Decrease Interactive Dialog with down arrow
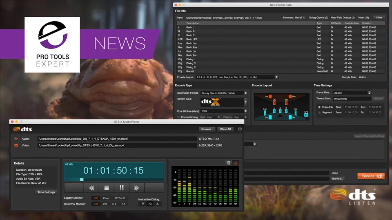The width and height of the screenshot is (392, 220). (143, 204)
